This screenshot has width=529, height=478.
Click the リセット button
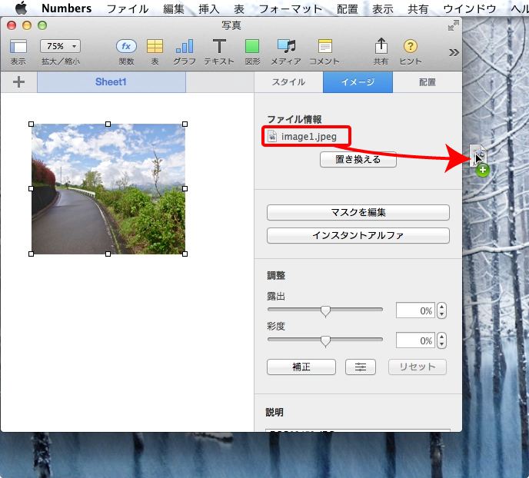point(418,367)
